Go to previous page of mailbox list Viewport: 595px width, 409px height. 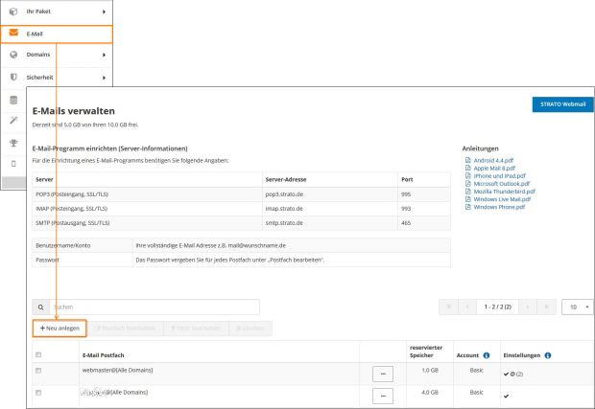pyautogui.click(x=467, y=307)
